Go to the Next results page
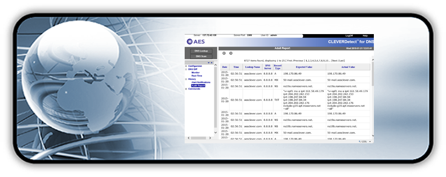446x177 pixels. pyautogui.click(x=336, y=60)
